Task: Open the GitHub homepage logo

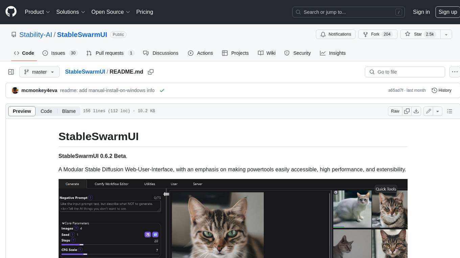Action: [x=11, y=12]
